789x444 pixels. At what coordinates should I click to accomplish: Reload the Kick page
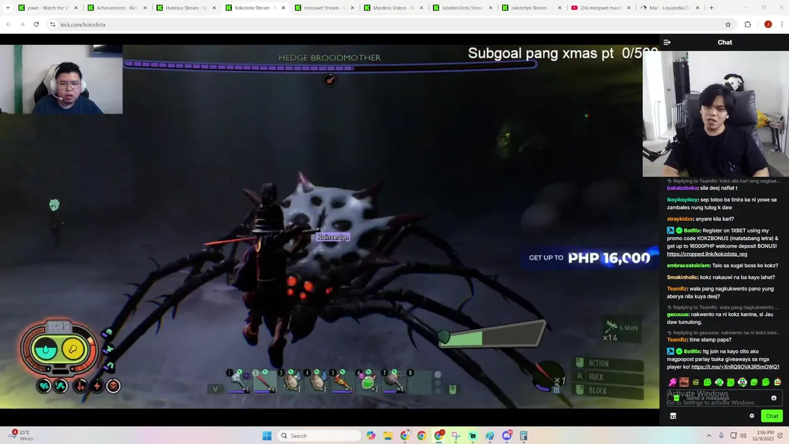pos(36,25)
